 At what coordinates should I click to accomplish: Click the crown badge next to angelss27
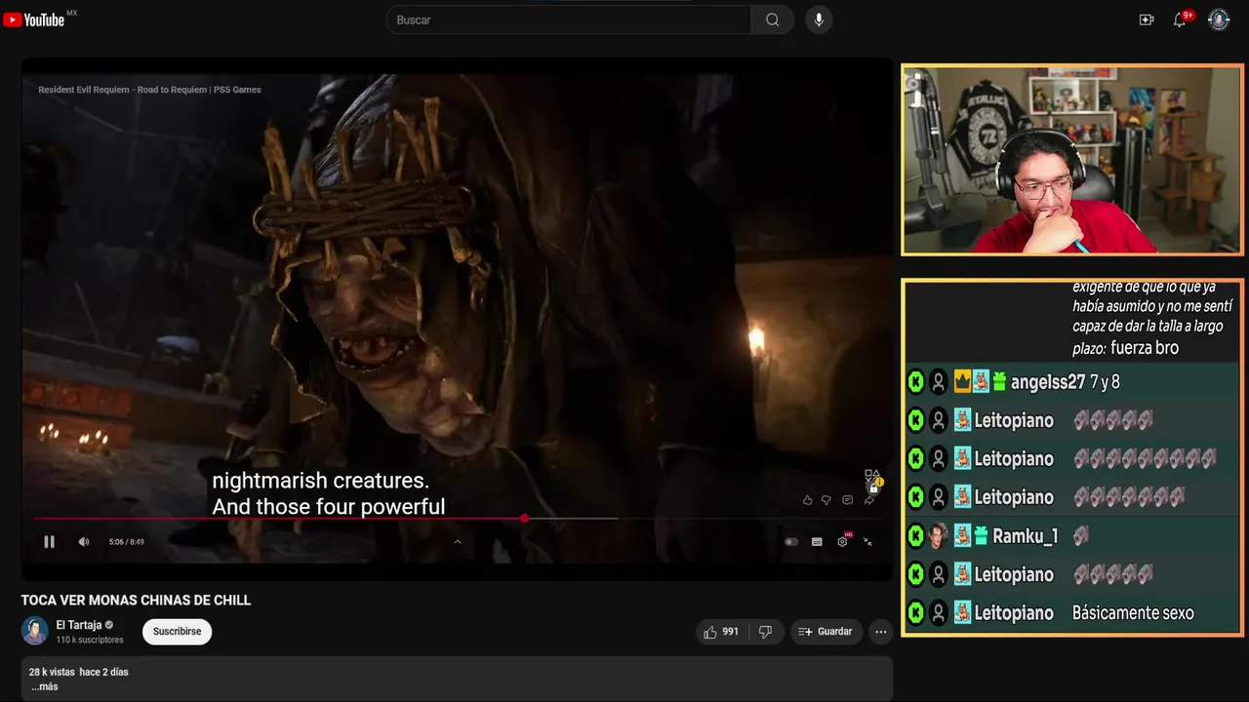click(x=962, y=381)
